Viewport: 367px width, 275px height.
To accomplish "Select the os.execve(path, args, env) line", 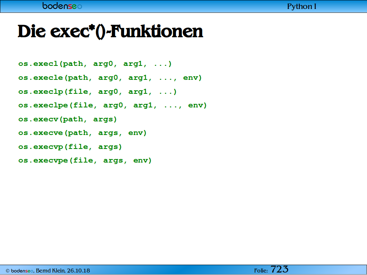I will coord(83,133).
